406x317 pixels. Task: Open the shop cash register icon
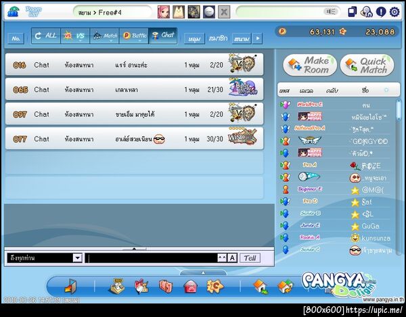click(x=116, y=287)
